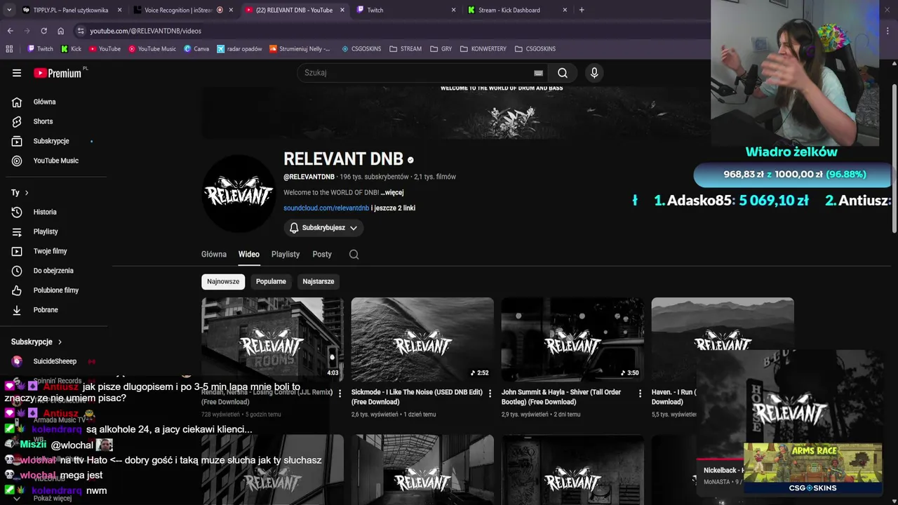Switch to the Posty channel tab
898x505 pixels.
(x=322, y=255)
